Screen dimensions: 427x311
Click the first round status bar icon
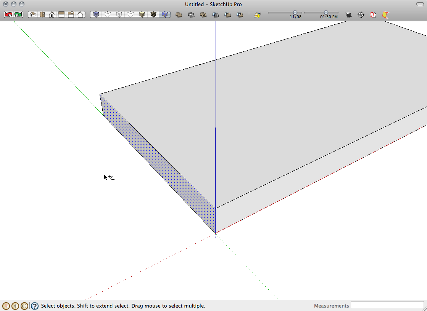pyautogui.click(x=6, y=306)
